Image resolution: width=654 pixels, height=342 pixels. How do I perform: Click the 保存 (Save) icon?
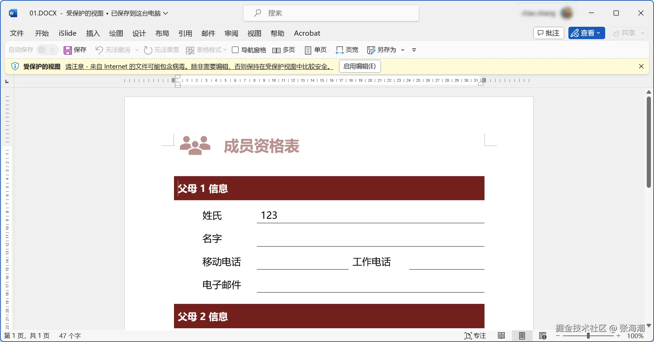point(68,50)
